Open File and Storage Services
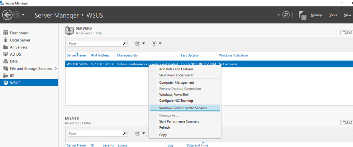This screenshot has height=147, width=353. tap(29, 68)
